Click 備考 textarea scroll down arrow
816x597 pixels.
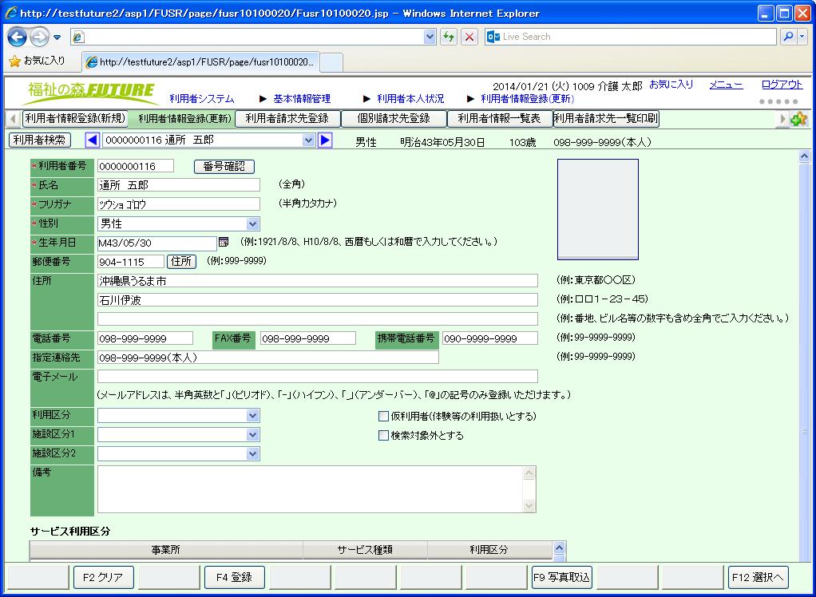click(x=529, y=505)
